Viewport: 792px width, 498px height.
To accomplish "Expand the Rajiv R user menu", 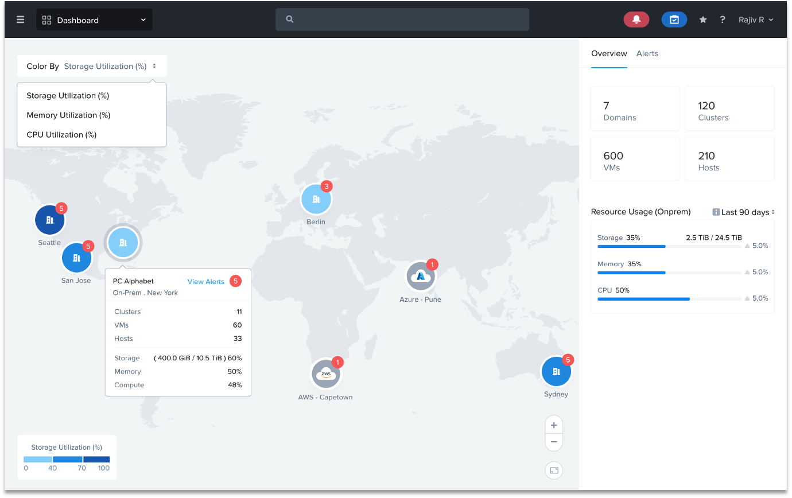I will [x=756, y=20].
